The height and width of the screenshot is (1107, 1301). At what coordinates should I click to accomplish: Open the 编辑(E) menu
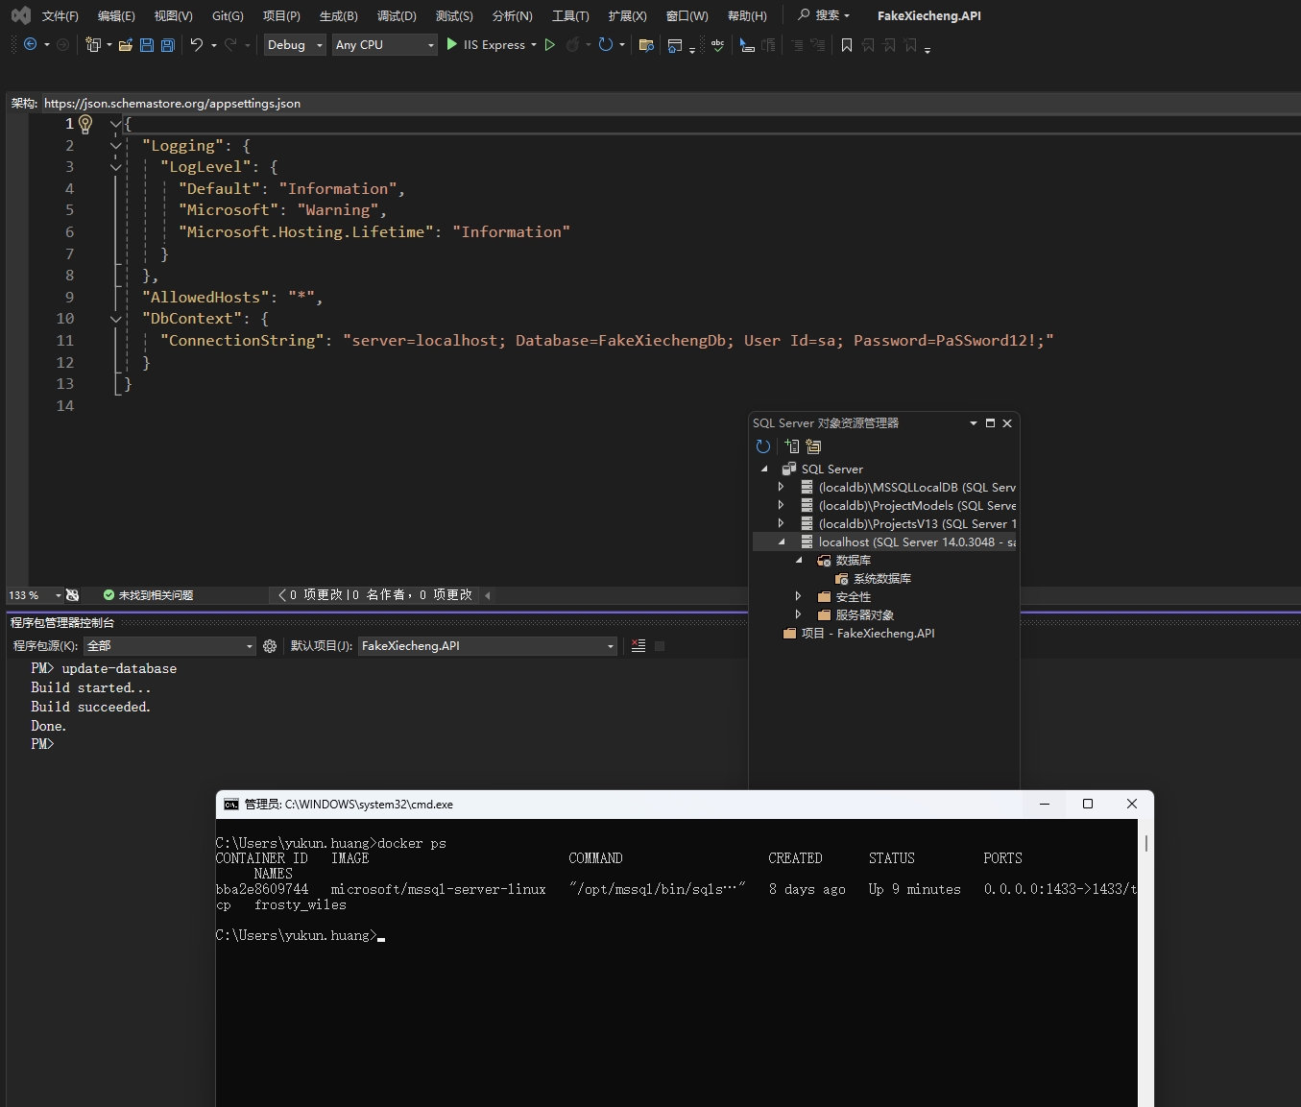click(x=116, y=16)
